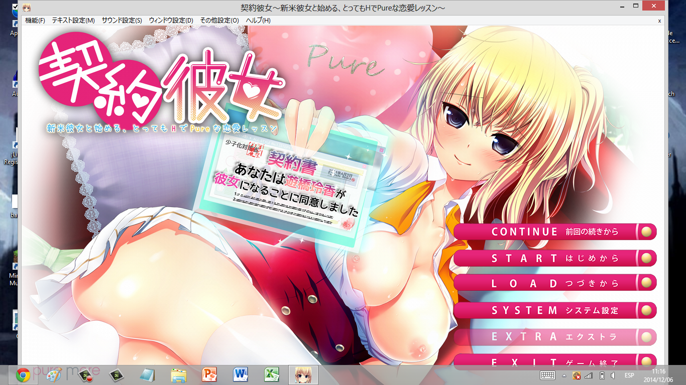
Task: Click the volume speaker icon in tray
Action: [x=613, y=375]
